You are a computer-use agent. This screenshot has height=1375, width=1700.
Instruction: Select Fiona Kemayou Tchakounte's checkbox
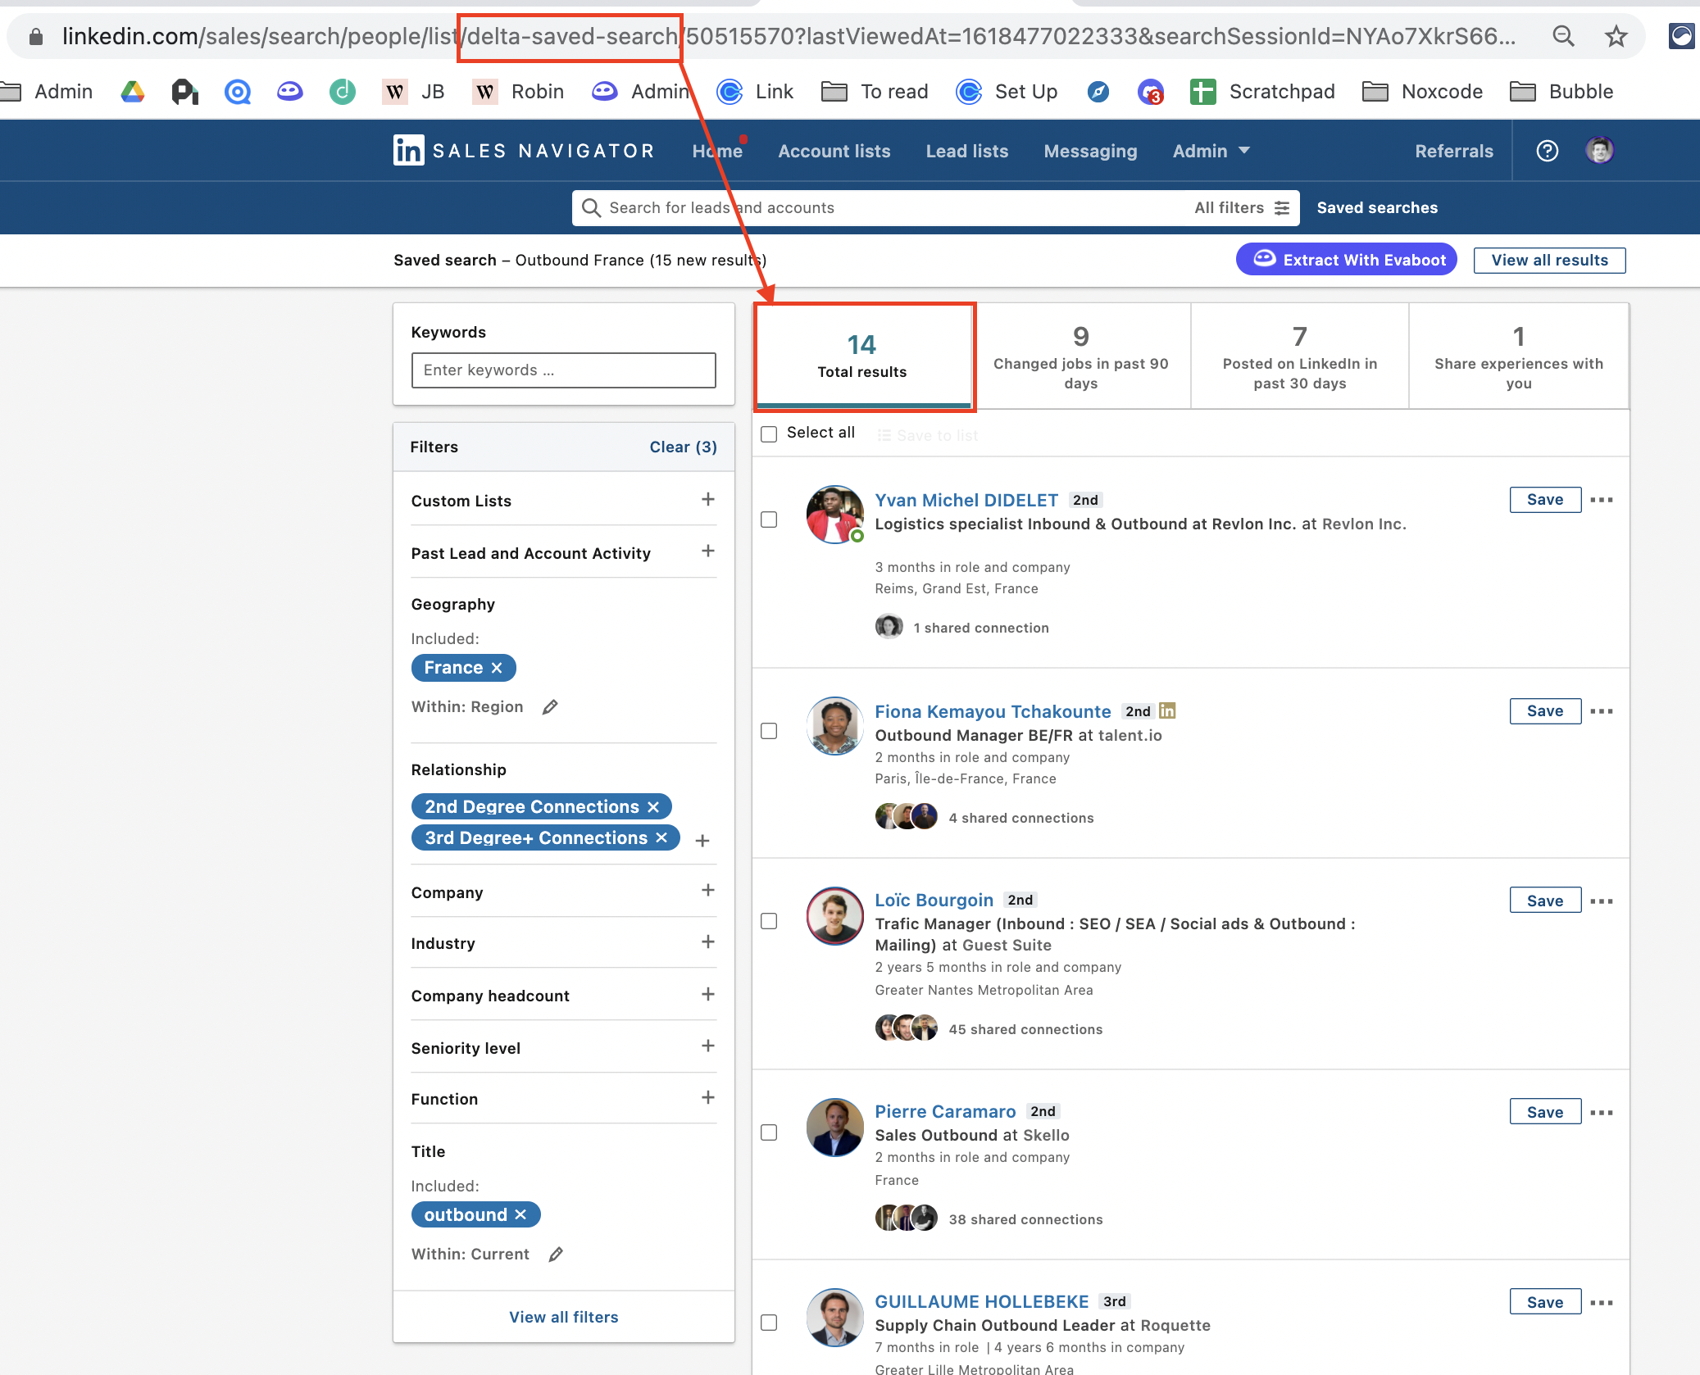(769, 730)
